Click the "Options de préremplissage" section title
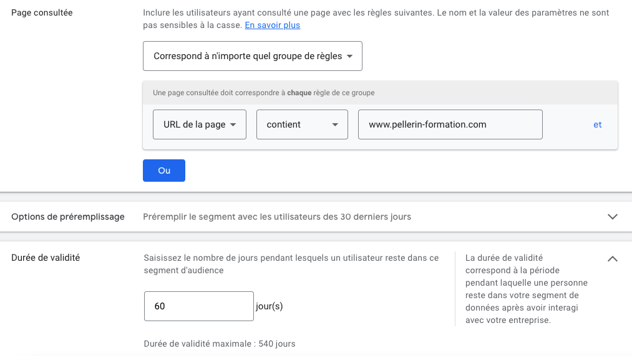This screenshot has height=356, width=632. coord(68,217)
